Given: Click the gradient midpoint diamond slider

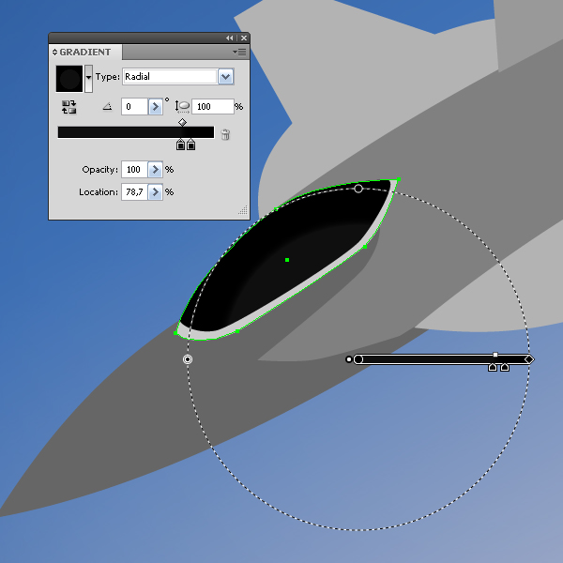Looking at the screenshot, I should 182,123.
